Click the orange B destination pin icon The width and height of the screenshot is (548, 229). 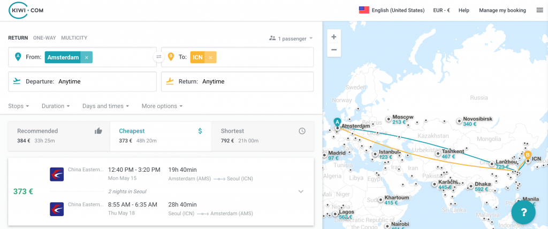[x=171, y=57]
